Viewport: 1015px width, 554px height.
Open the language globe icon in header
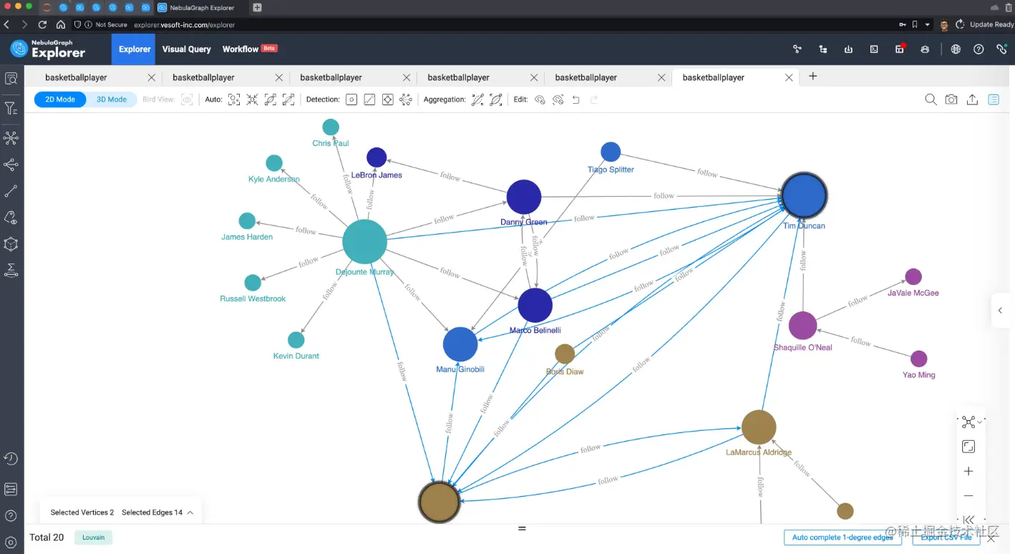956,49
